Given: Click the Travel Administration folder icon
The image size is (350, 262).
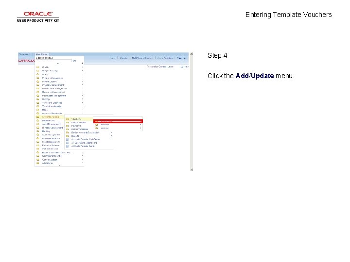Looking at the screenshot, I should (38, 106).
